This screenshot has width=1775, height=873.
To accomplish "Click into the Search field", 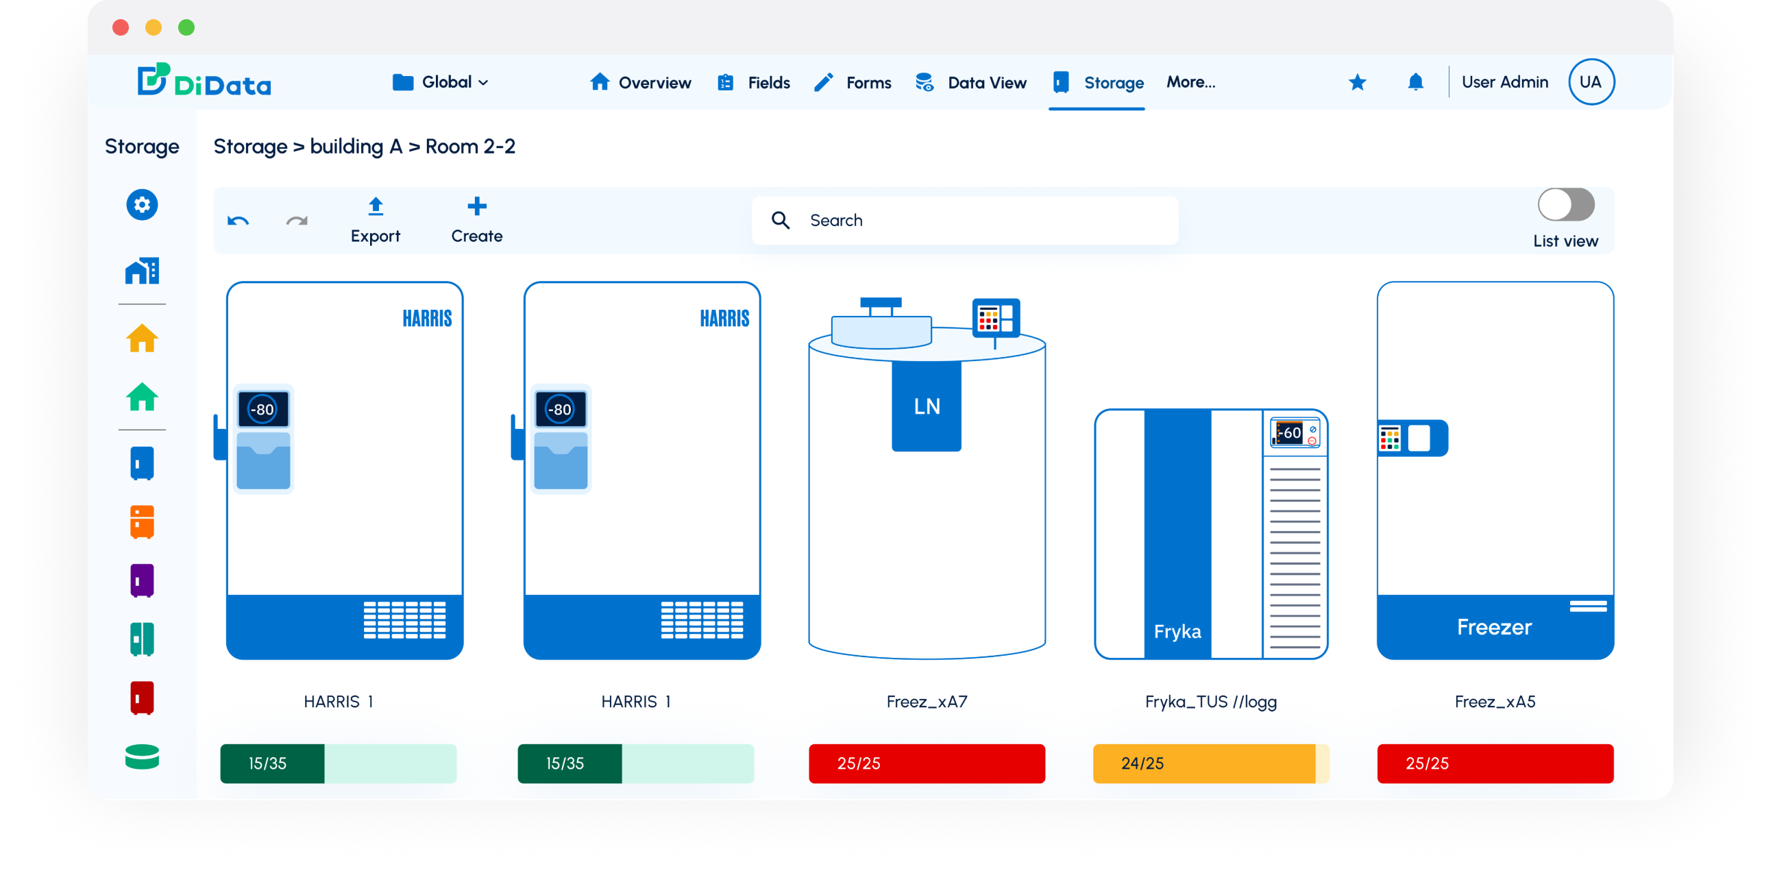I will point(965,221).
